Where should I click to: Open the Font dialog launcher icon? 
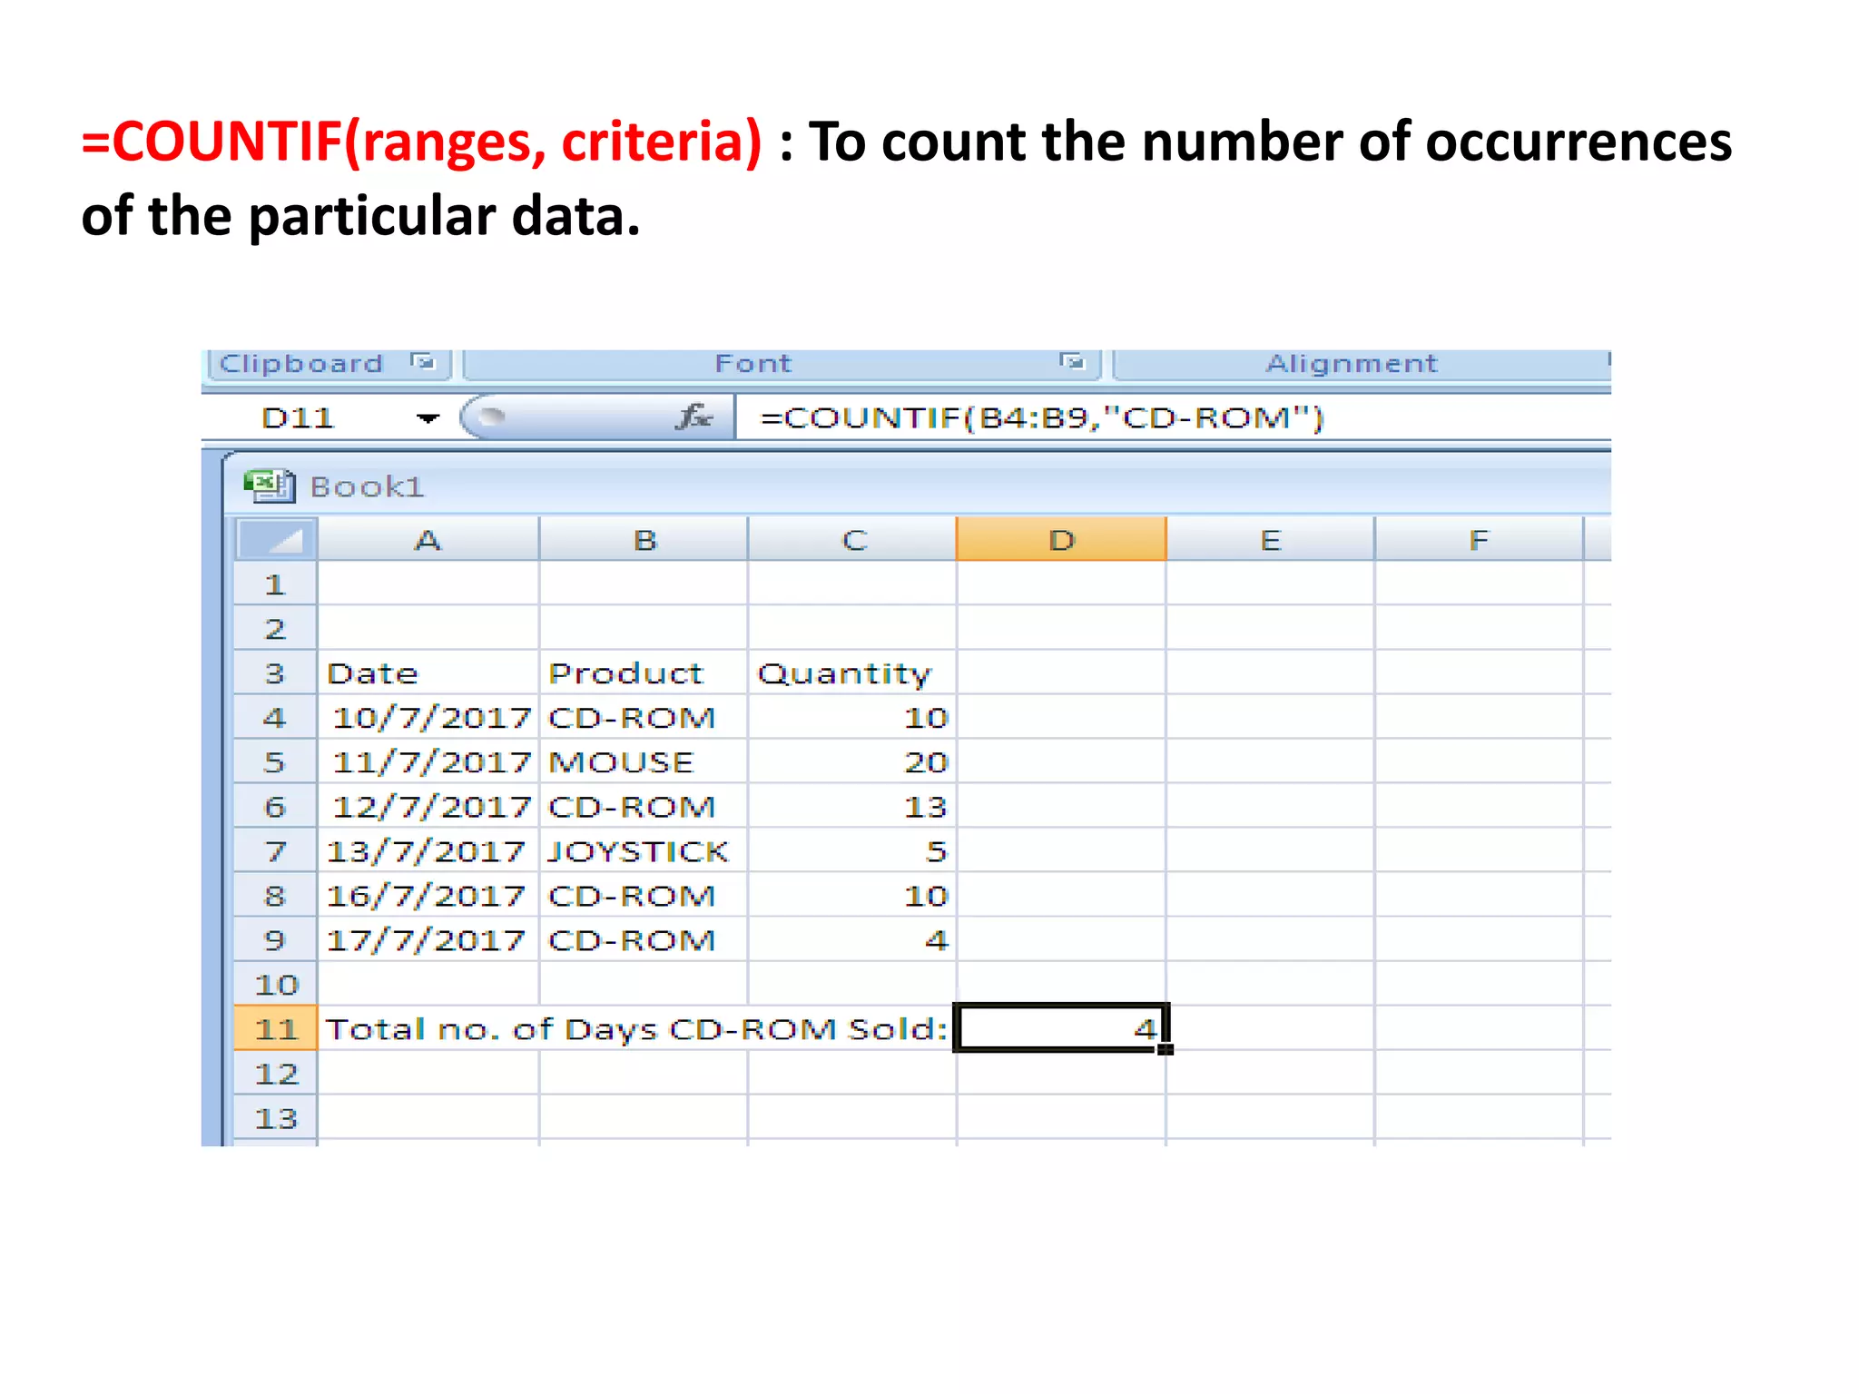point(1072,362)
